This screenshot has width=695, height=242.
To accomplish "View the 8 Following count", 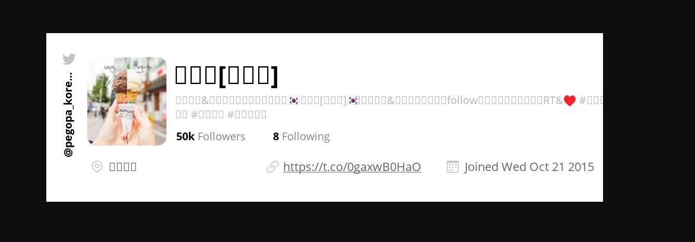I will 302,137.
